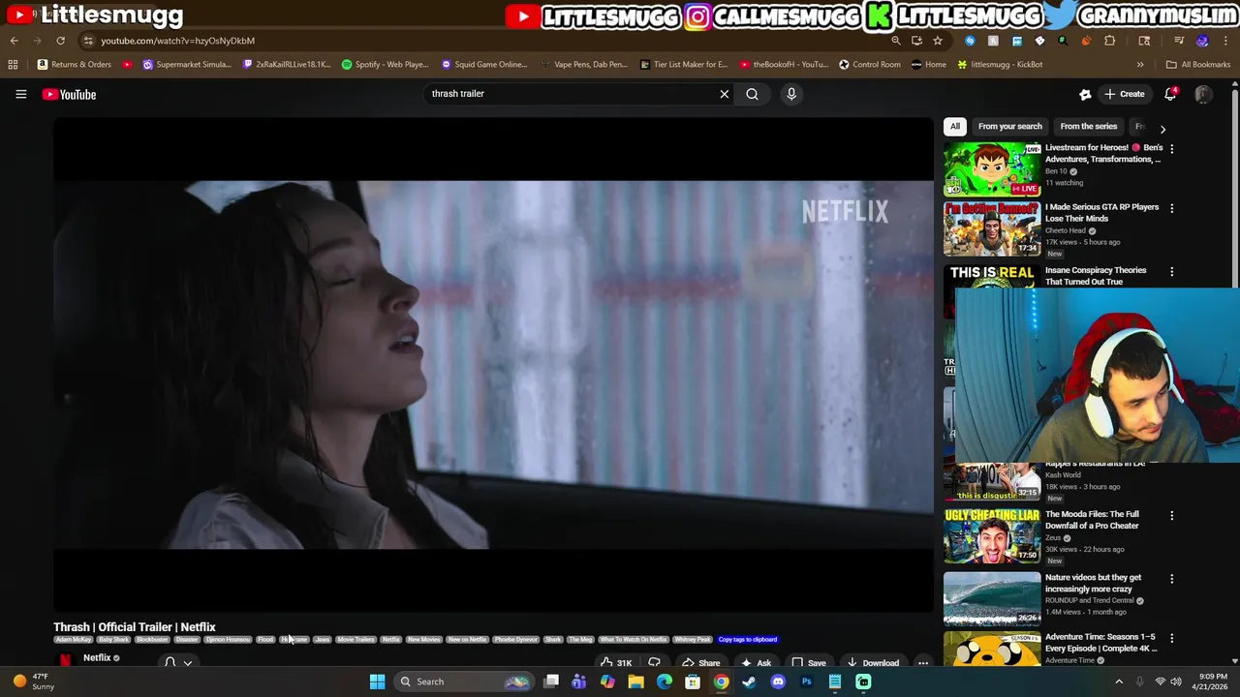Clear the search box with X
1240x697 pixels.
[x=724, y=94]
